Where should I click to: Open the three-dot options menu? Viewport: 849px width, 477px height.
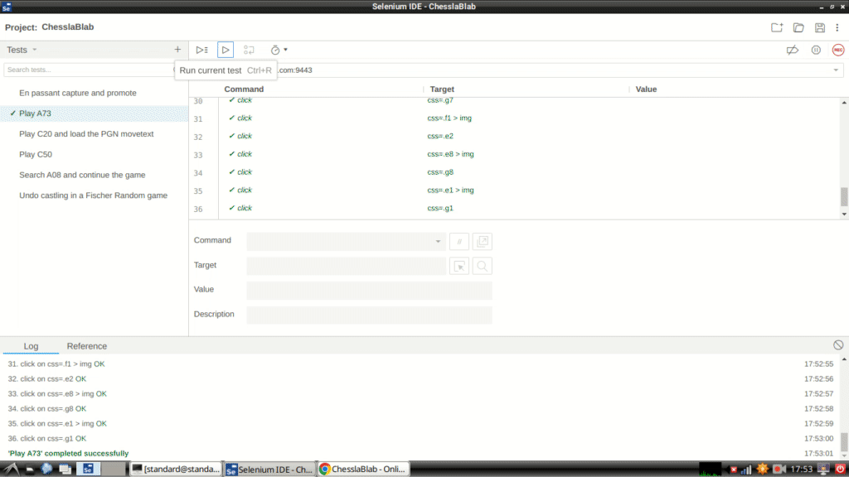[x=840, y=26]
